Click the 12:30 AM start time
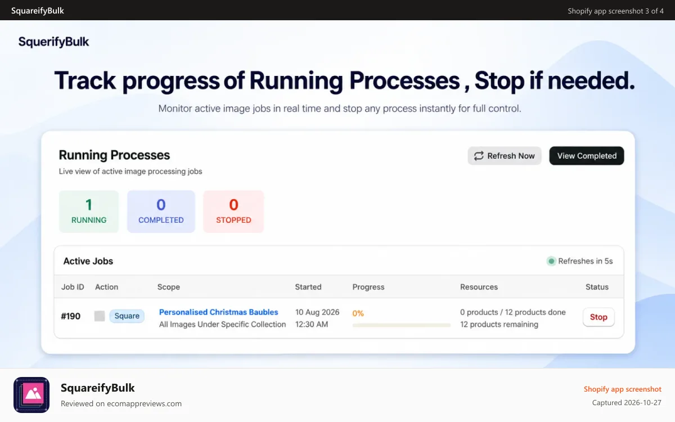The height and width of the screenshot is (422, 675). (x=312, y=325)
